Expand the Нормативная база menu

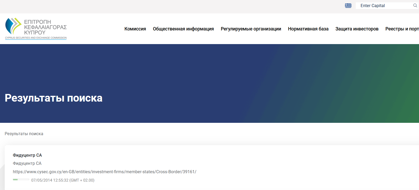coord(308,29)
